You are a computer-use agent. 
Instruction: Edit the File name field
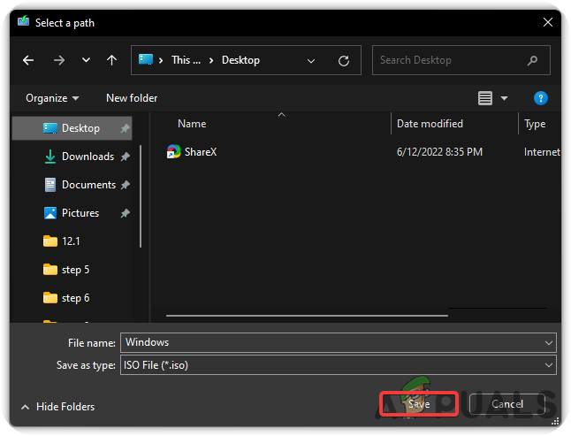338,342
